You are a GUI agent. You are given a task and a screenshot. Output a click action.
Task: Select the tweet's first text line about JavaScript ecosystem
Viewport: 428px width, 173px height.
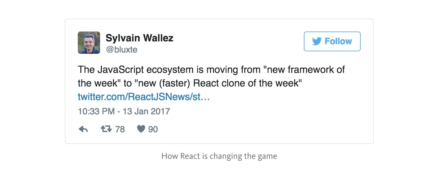click(x=211, y=70)
